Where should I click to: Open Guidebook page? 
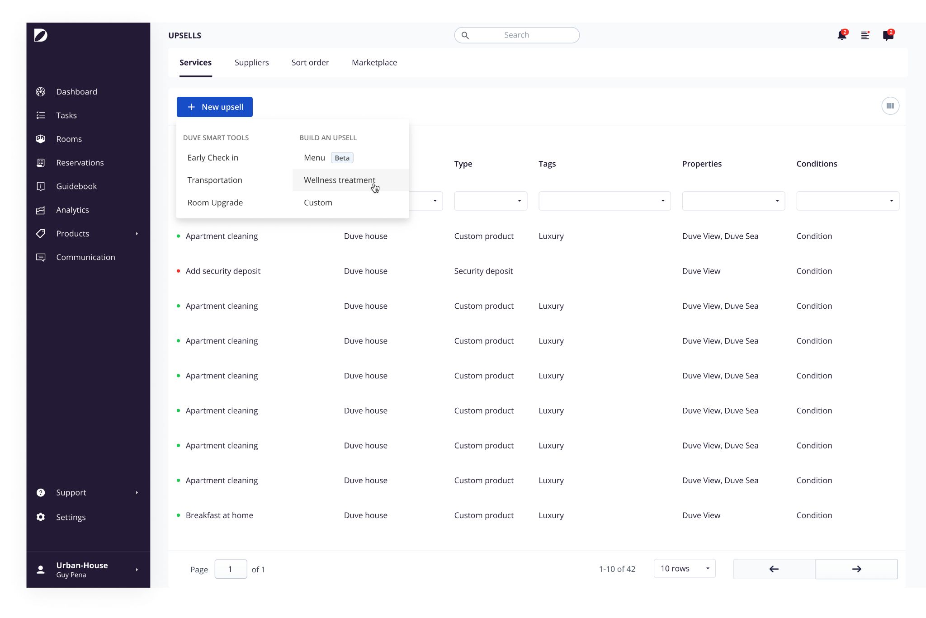tap(76, 186)
